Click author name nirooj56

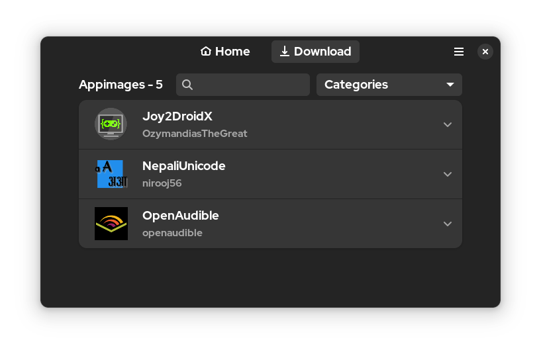[162, 183]
